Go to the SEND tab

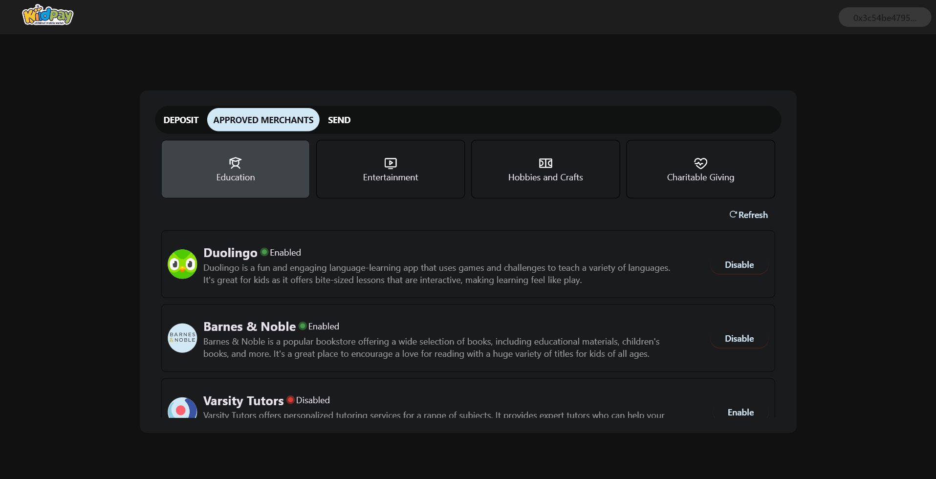pyautogui.click(x=339, y=120)
